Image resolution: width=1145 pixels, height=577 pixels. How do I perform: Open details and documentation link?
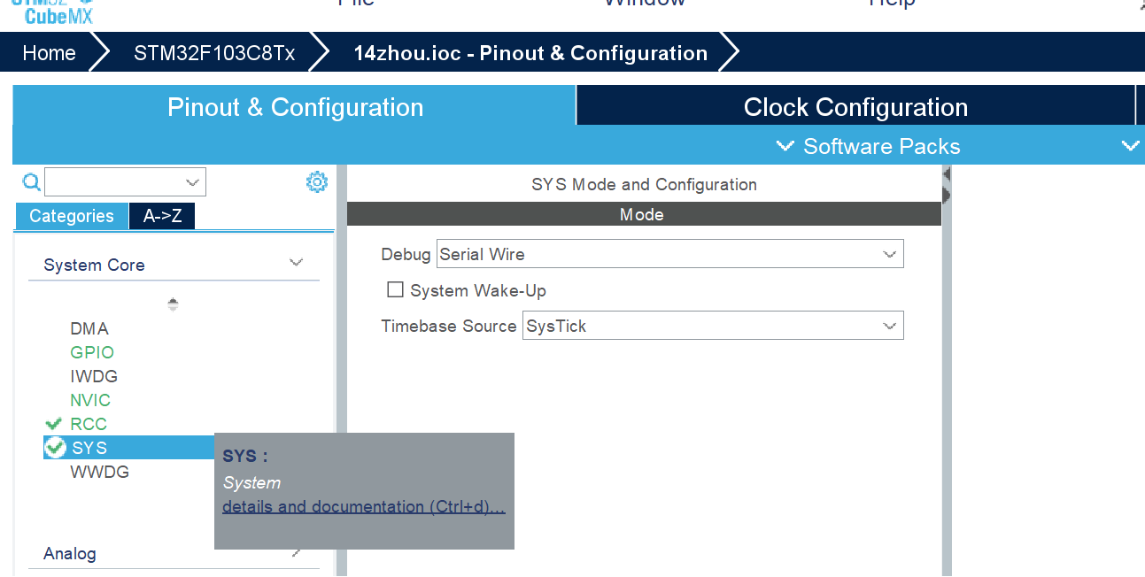[x=364, y=507]
